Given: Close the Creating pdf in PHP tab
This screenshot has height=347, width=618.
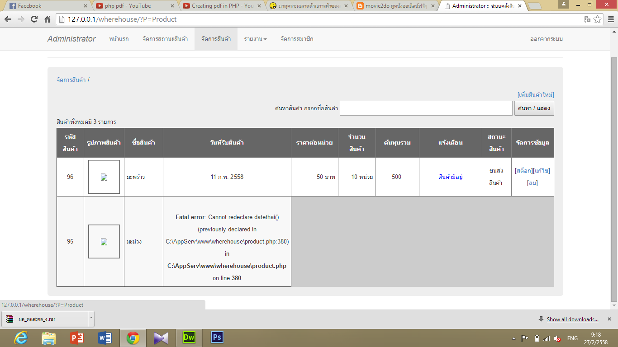Looking at the screenshot, I should (x=260, y=6).
